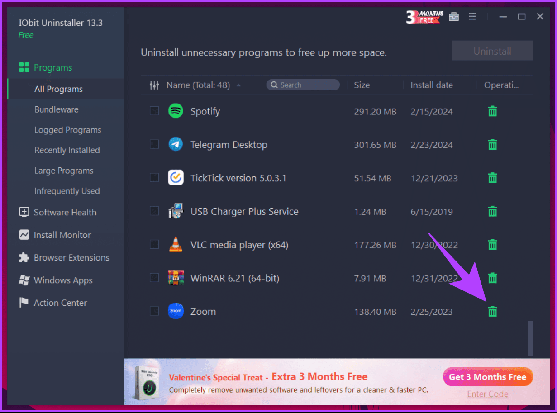The height and width of the screenshot is (413, 557).
Task: Check the TickTick version 5.0.3.1 checkbox
Action: tap(154, 178)
